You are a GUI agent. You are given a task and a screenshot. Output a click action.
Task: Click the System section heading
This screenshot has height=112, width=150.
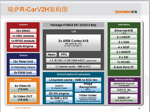23,25
